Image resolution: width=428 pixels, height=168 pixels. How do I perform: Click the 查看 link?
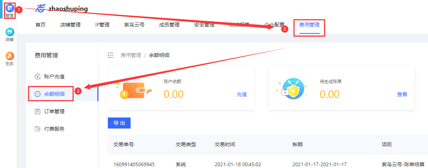[402, 95]
